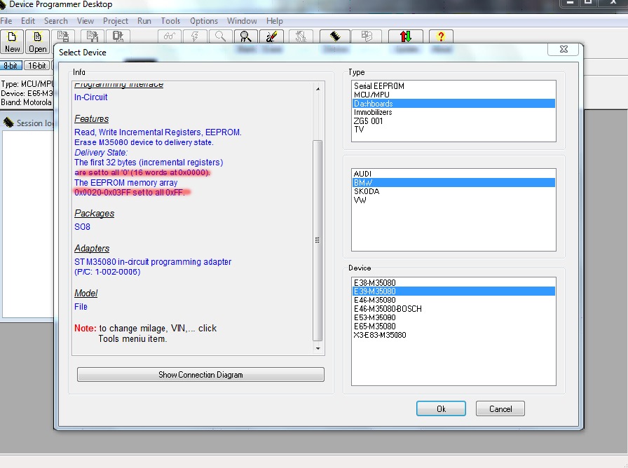Click Show Connection Diagram button
The height and width of the screenshot is (468, 628).
[200, 375]
